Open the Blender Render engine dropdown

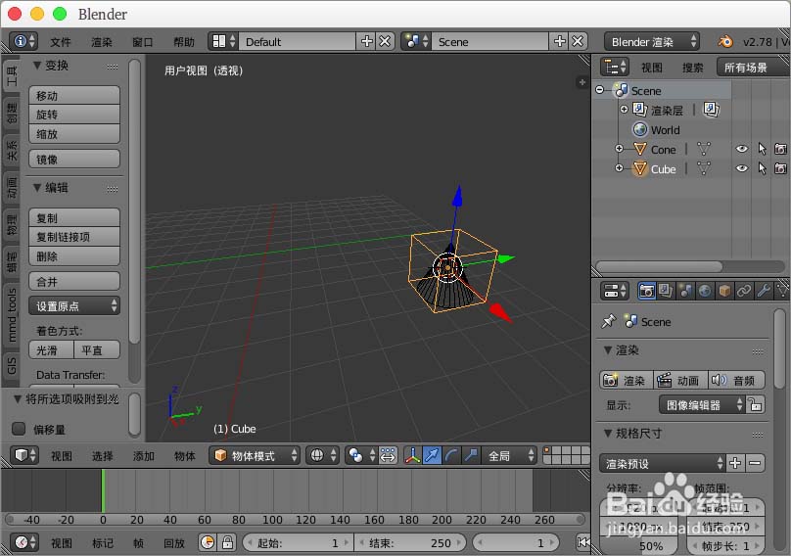pyautogui.click(x=652, y=41)
